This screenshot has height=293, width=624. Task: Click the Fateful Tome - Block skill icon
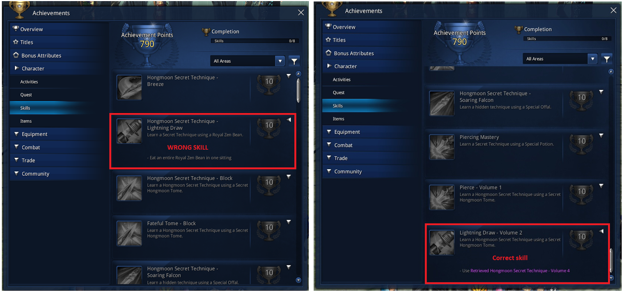(x=129, y=233)
